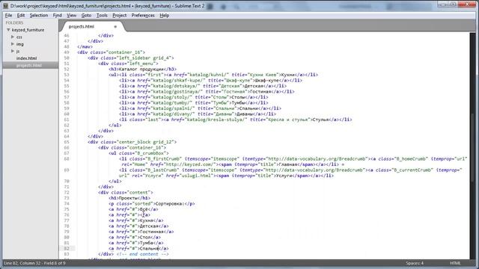The width and height of the screenshot is (479, 269).
Task: Open the Find menu
Action: pos(58,15)
